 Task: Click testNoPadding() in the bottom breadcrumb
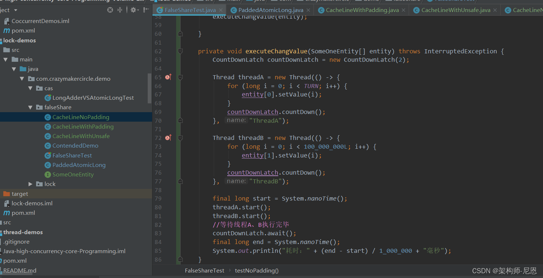tap(257, 270)
